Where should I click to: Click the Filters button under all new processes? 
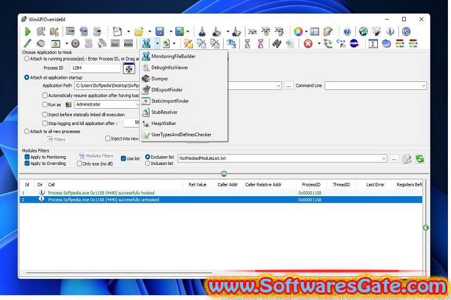[x=56, y=139]
